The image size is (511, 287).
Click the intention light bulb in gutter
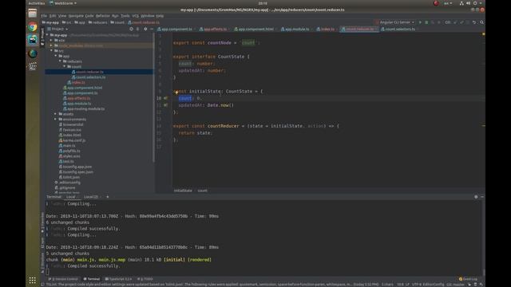click(176, 92)
